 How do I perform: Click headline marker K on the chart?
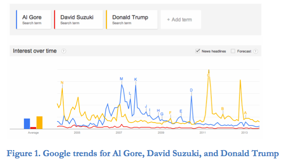[136, 79]
